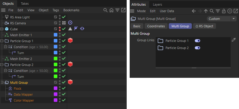Select the Cube's purple rigid body tag
239x109 pixels.
point(82,29)
